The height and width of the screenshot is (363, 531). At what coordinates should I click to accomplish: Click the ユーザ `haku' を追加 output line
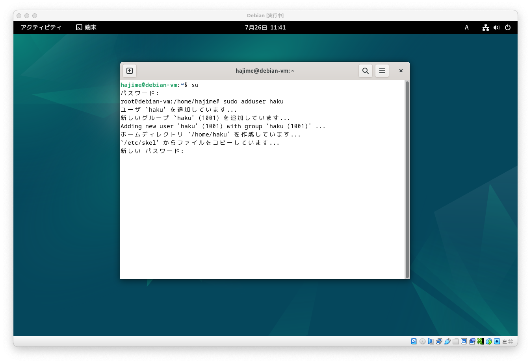pyautogui.click(x=179, y=110)
